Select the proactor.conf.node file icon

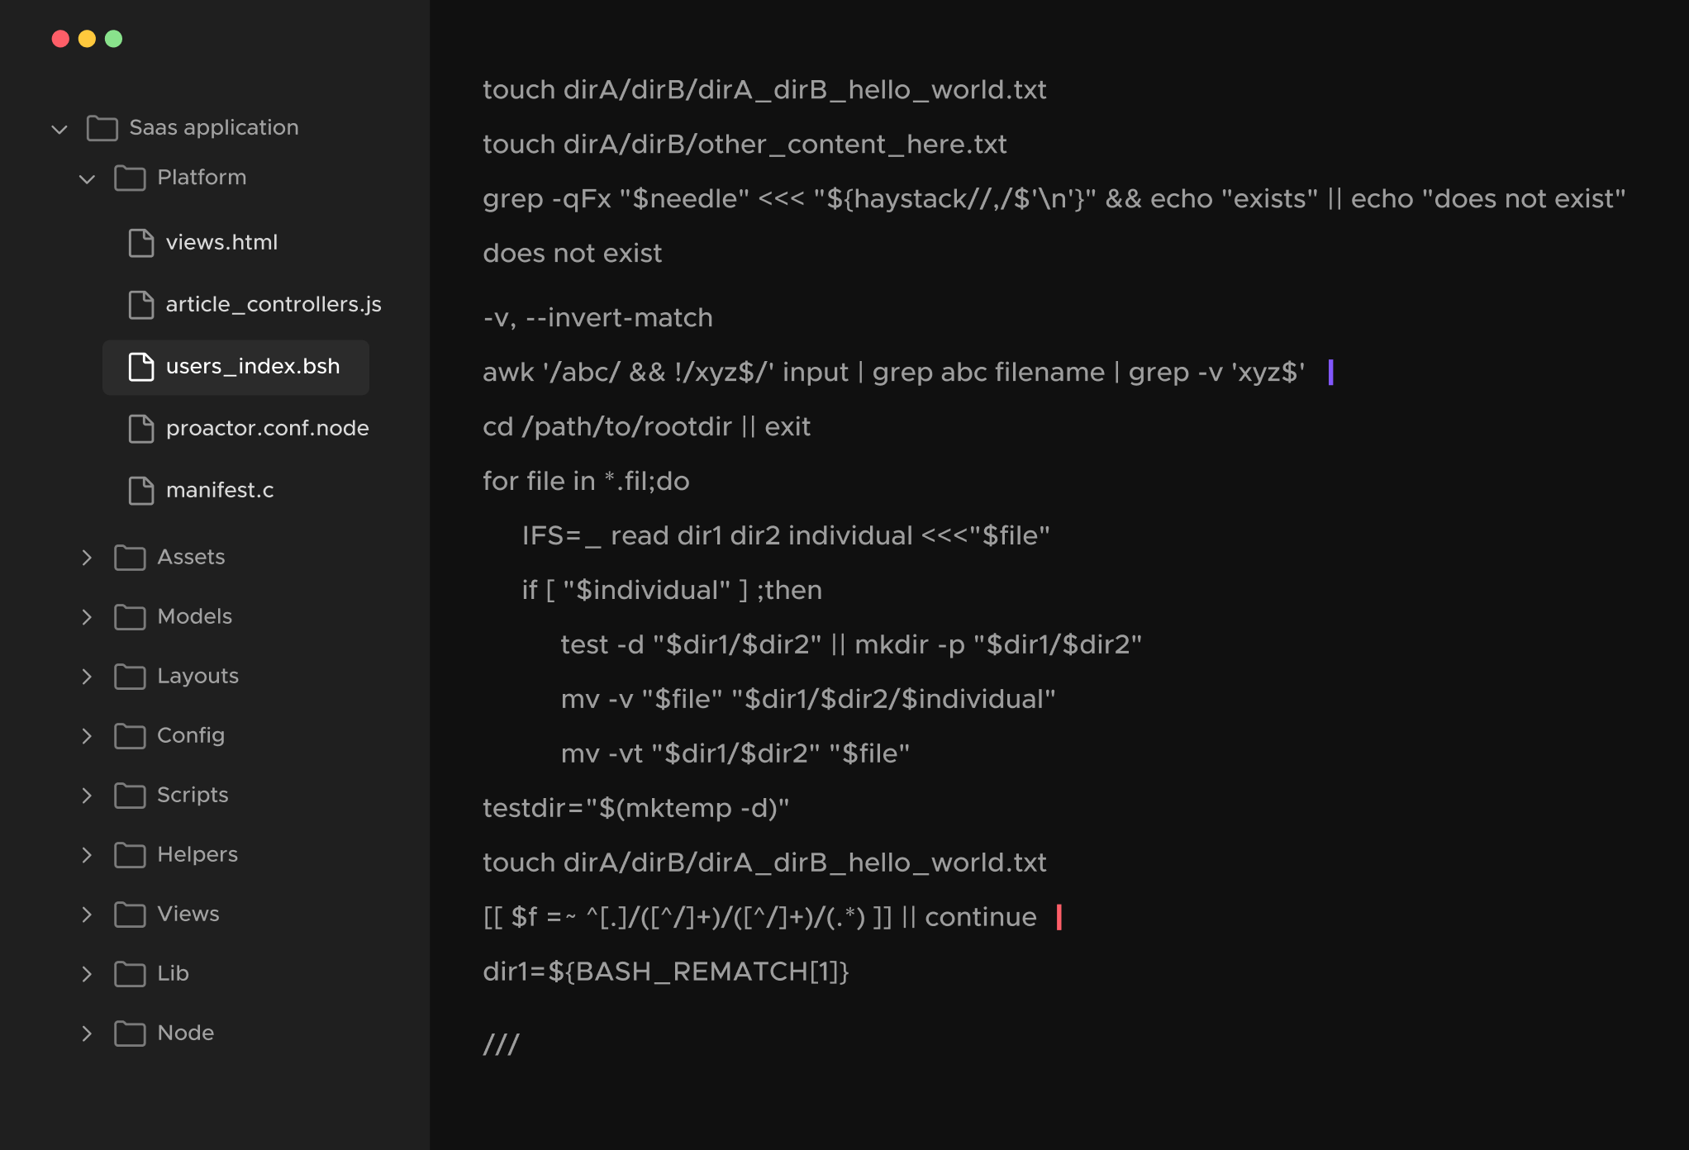(x=140, y=428)
